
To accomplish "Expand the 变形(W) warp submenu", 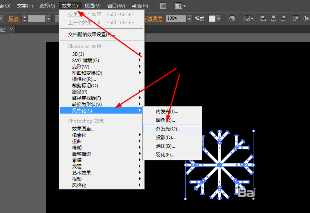I will (102, 67).
